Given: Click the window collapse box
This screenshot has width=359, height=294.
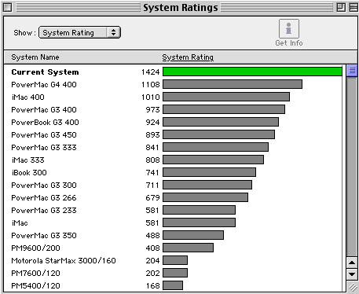Looking at the screenshot, I should pyautogui.click(x=354, y=8).
